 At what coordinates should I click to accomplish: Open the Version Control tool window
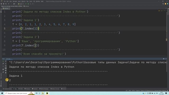pyautogui.click(x=7, y=89)
